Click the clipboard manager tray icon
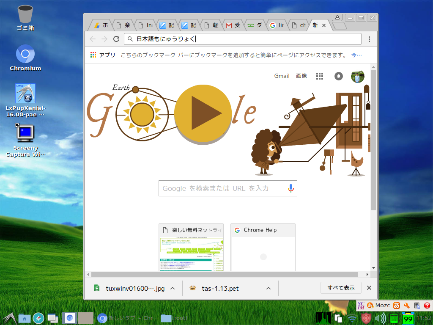Screen dimensions: 433x325 pyautogui.click(x=338, y=318)
